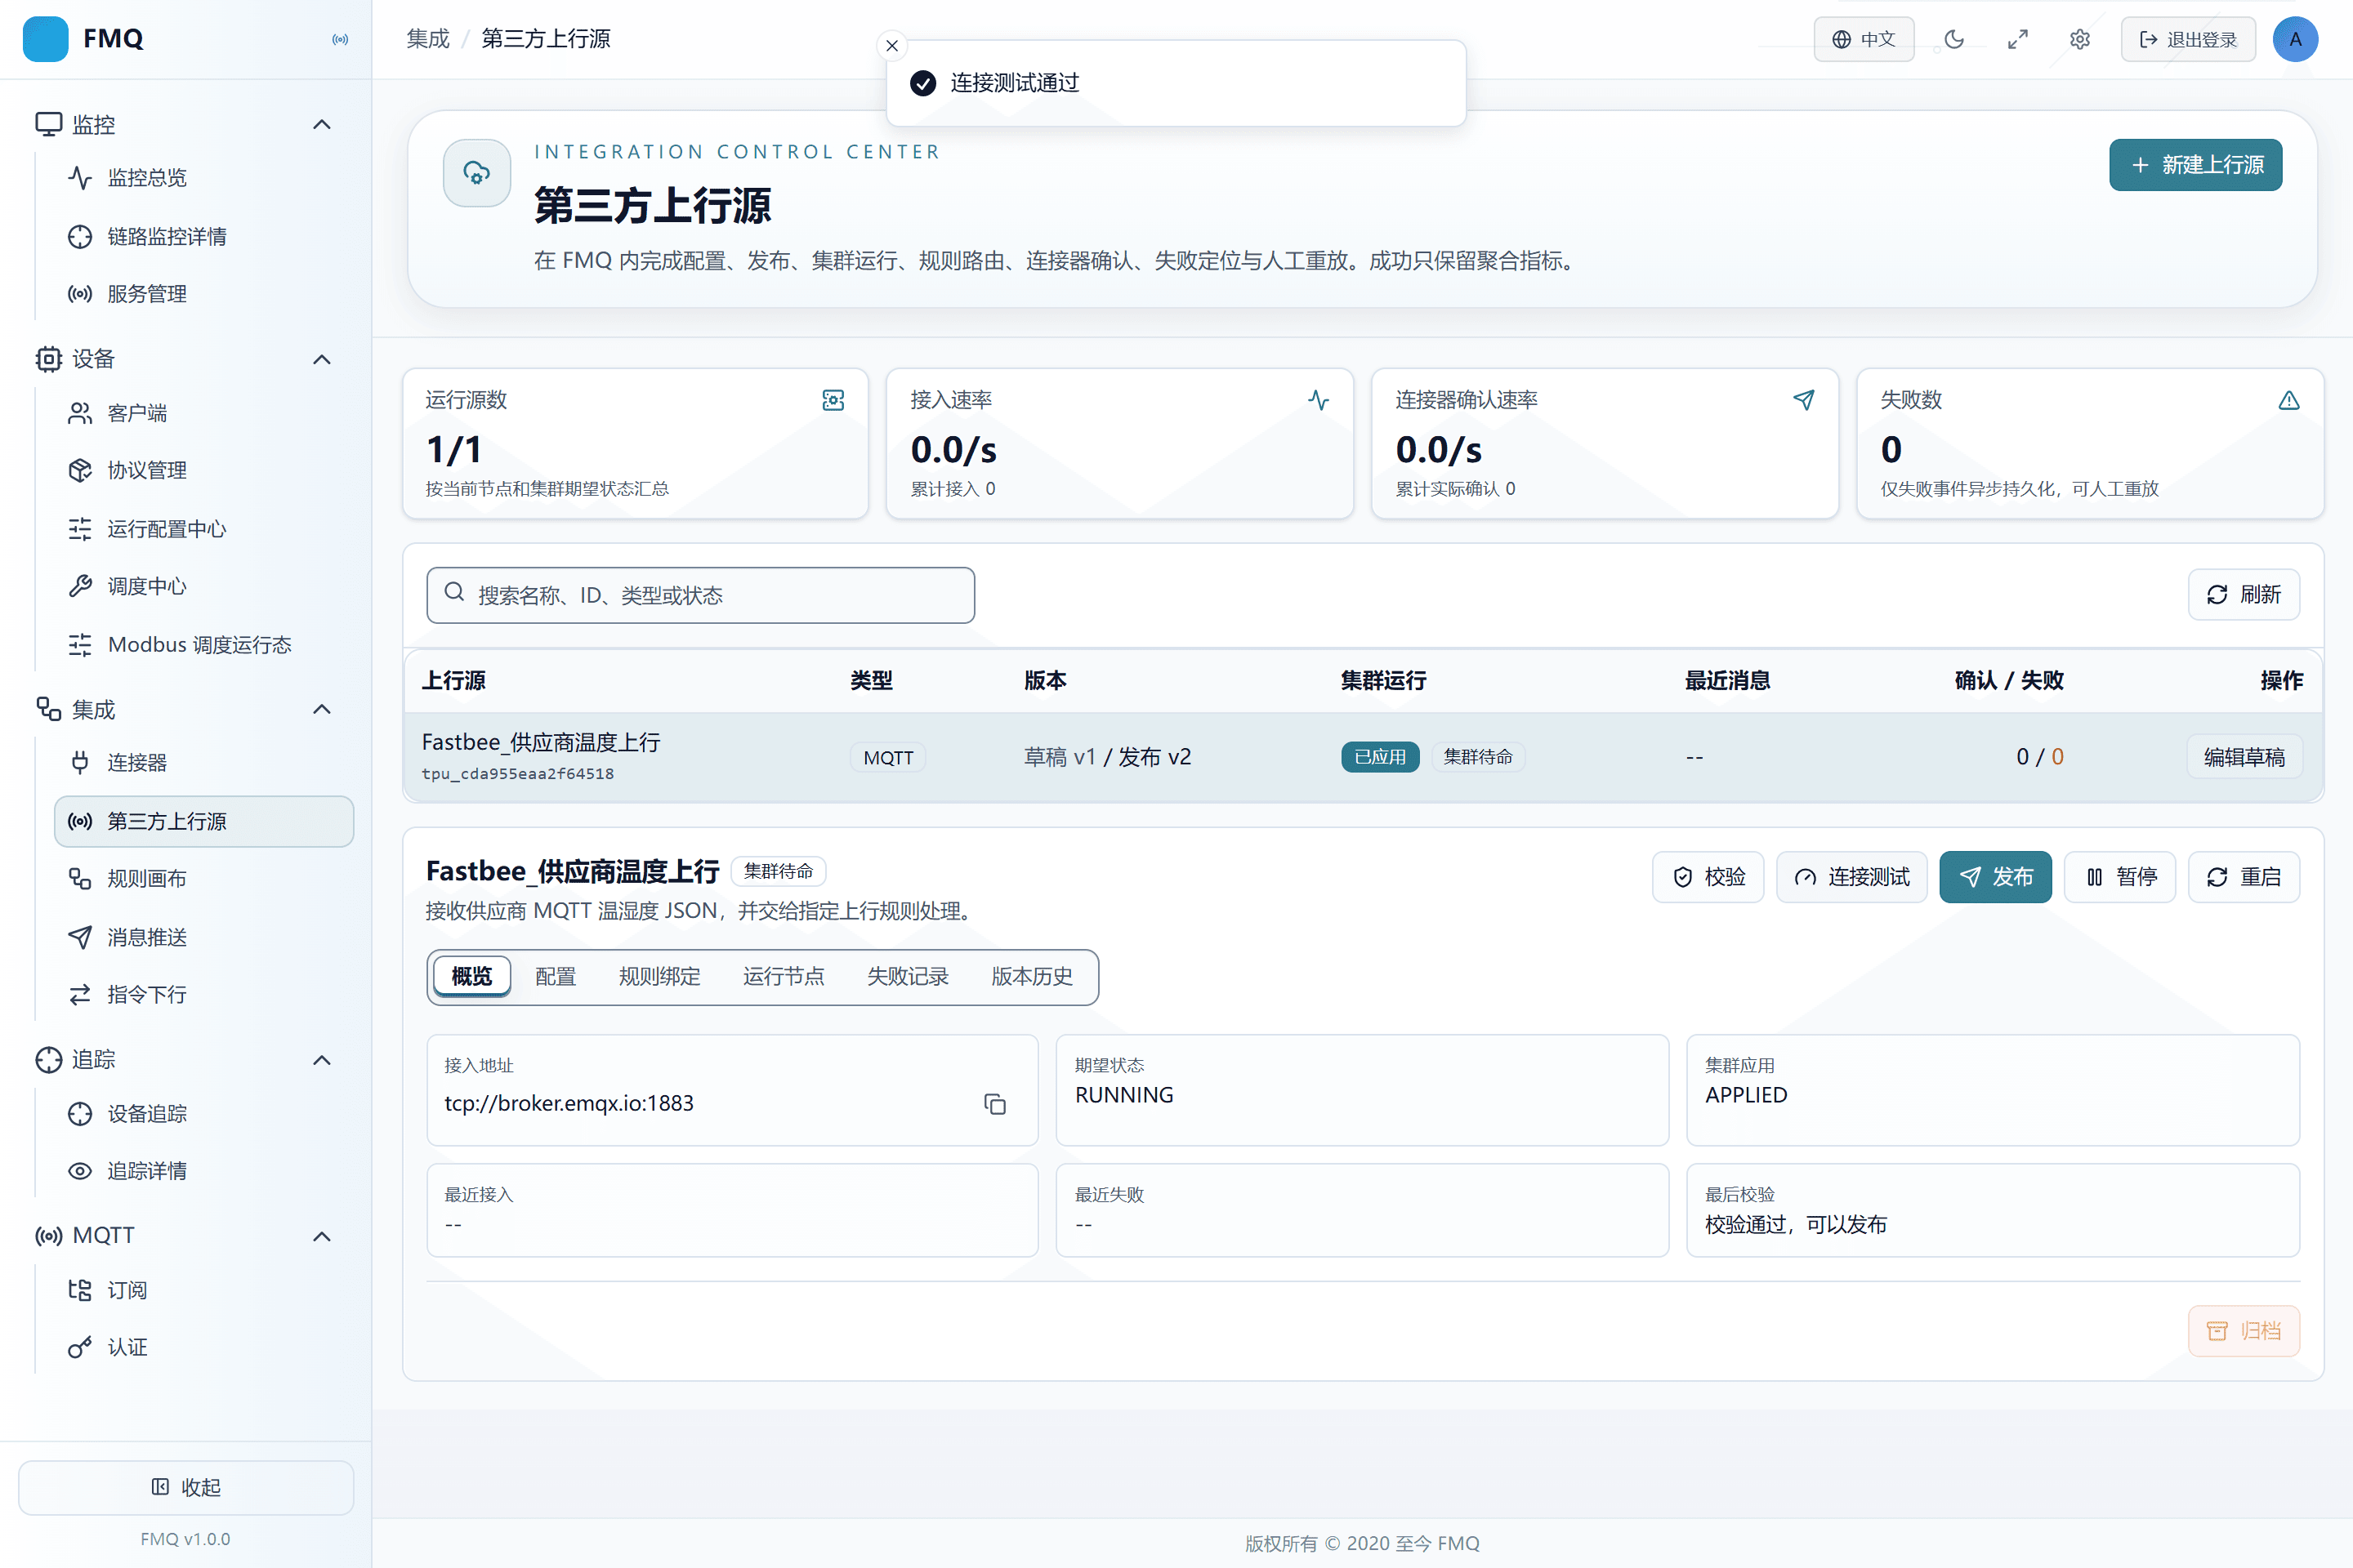This screenshot has height=1568, width=2353.
Task: Copy 接入地址 with copy icon
Action: pos(994,1104)
